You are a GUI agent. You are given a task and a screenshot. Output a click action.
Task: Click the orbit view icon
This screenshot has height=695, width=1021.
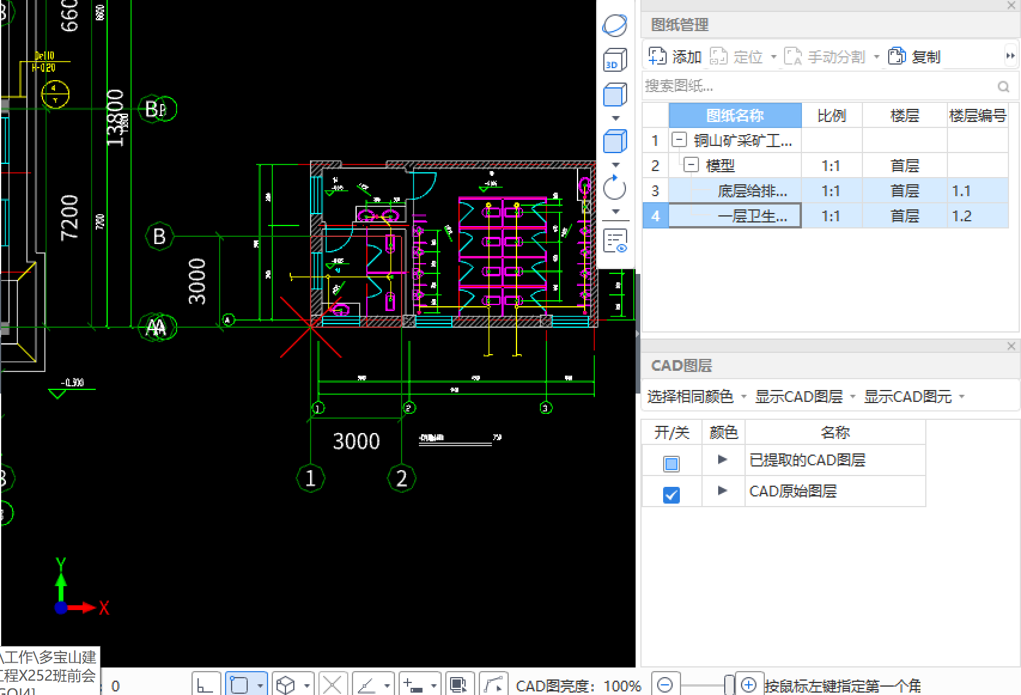[615, 25]
